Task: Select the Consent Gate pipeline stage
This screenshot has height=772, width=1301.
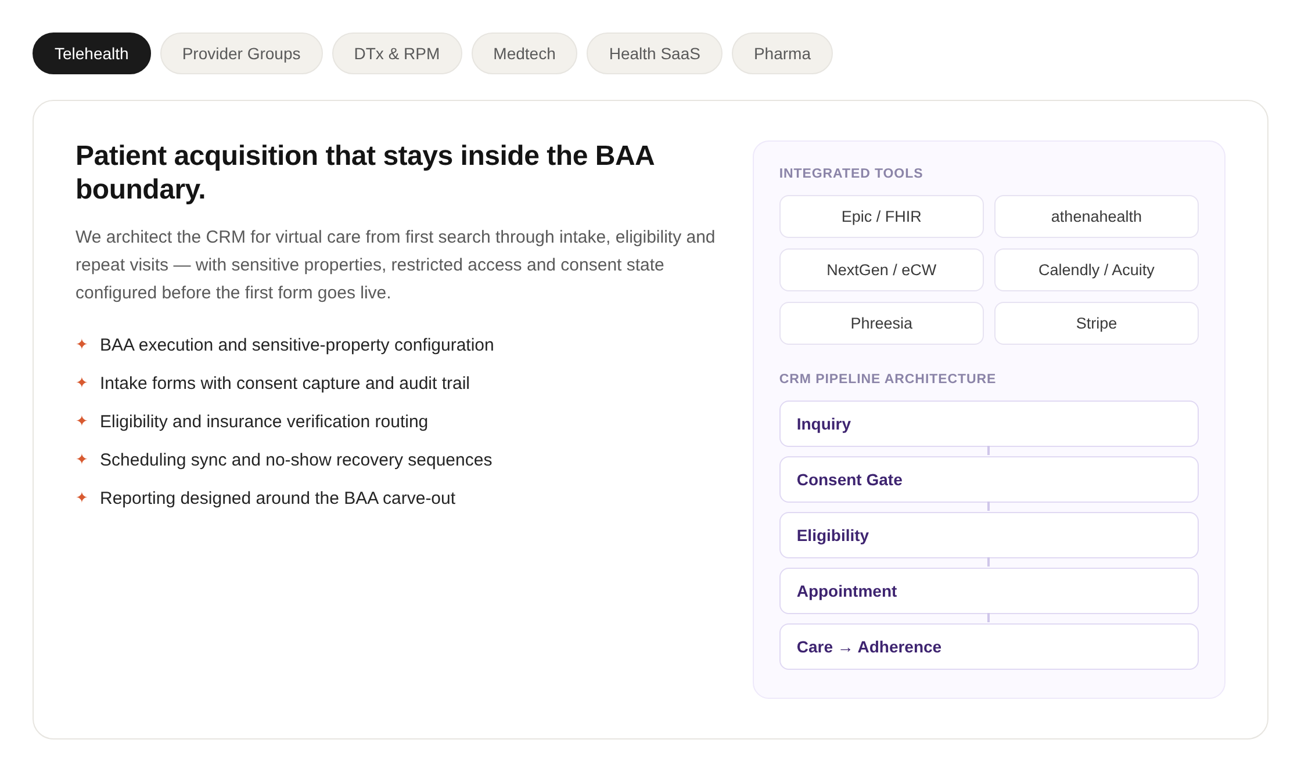Action: click(989, 479)
